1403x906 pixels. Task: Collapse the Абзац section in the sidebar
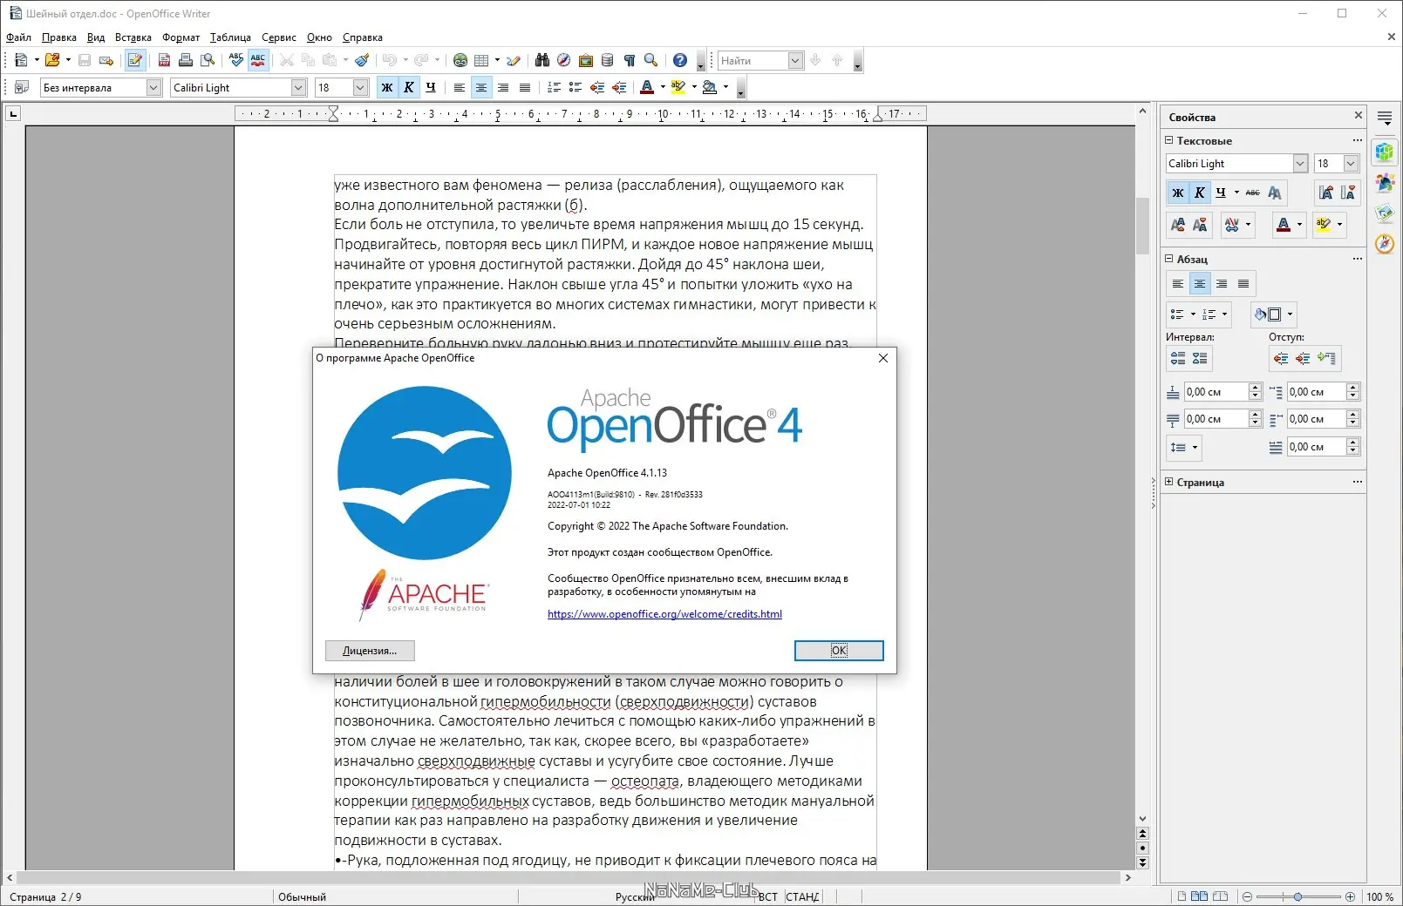1169,259
